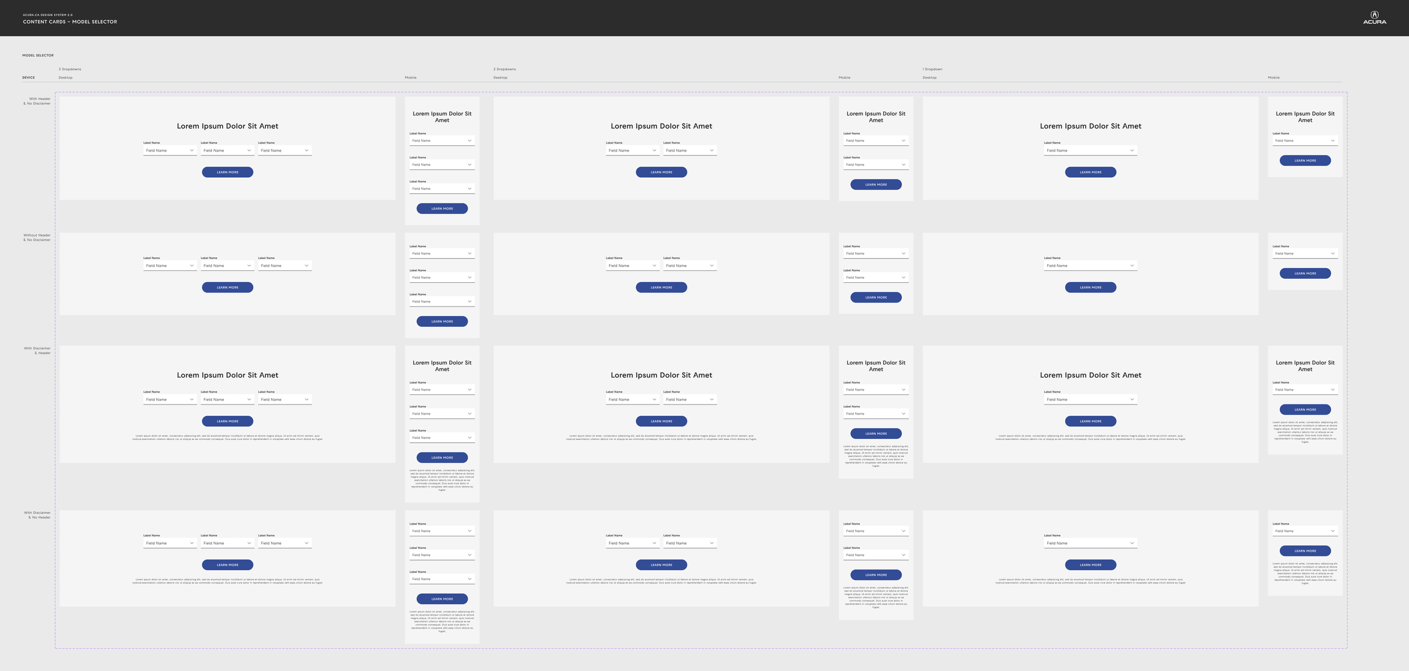Click 3-Dropdowns desktop LEARN MORE, 'With Header & No Disclaimer'
Screen dimensions: 1409x671
click(x=228, y=172)
